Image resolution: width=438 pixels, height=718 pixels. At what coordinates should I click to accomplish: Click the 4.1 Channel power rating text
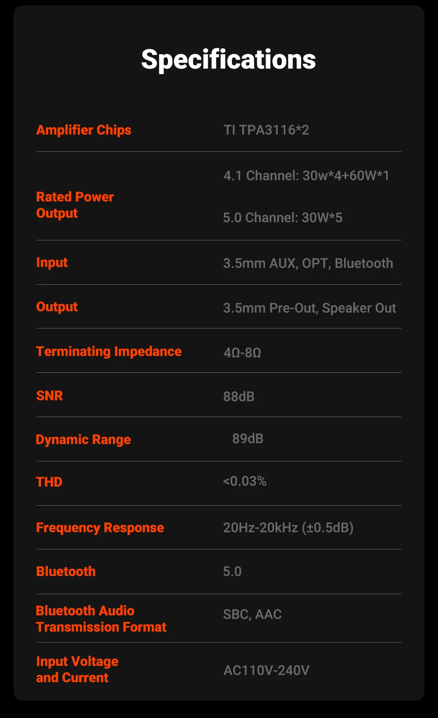point(306,175)
